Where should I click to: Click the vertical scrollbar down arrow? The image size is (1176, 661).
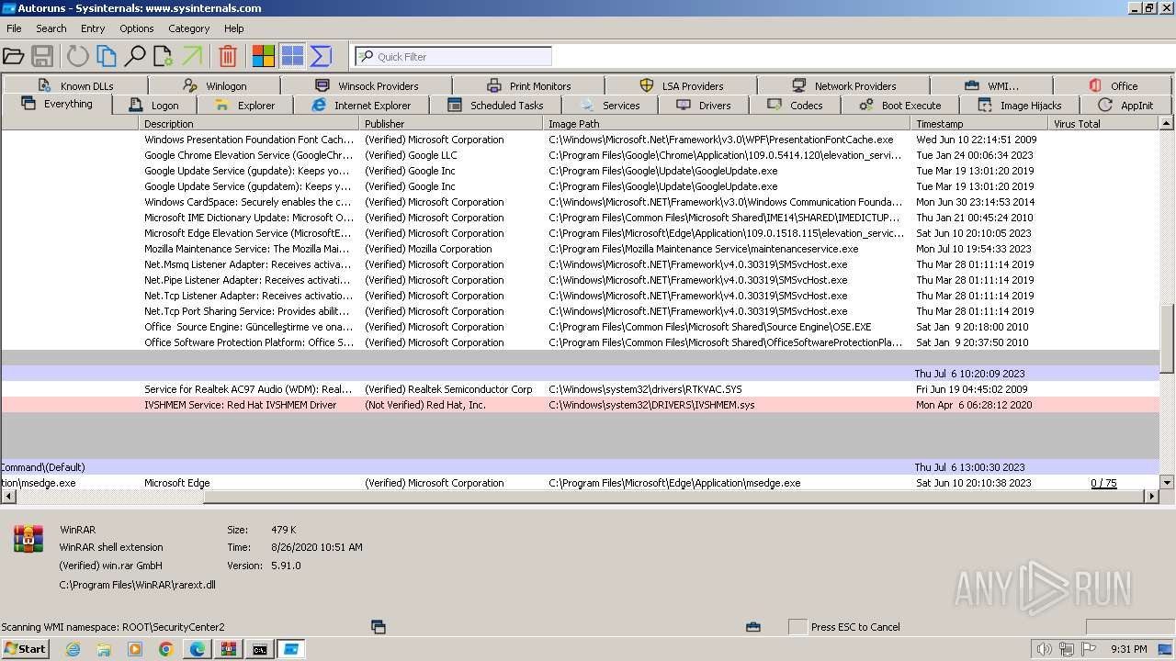coord(1167,482)
